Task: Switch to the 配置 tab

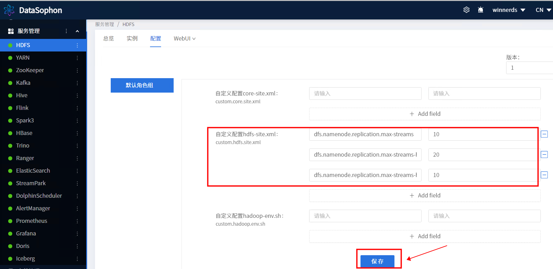Action: tap(155, 39)
